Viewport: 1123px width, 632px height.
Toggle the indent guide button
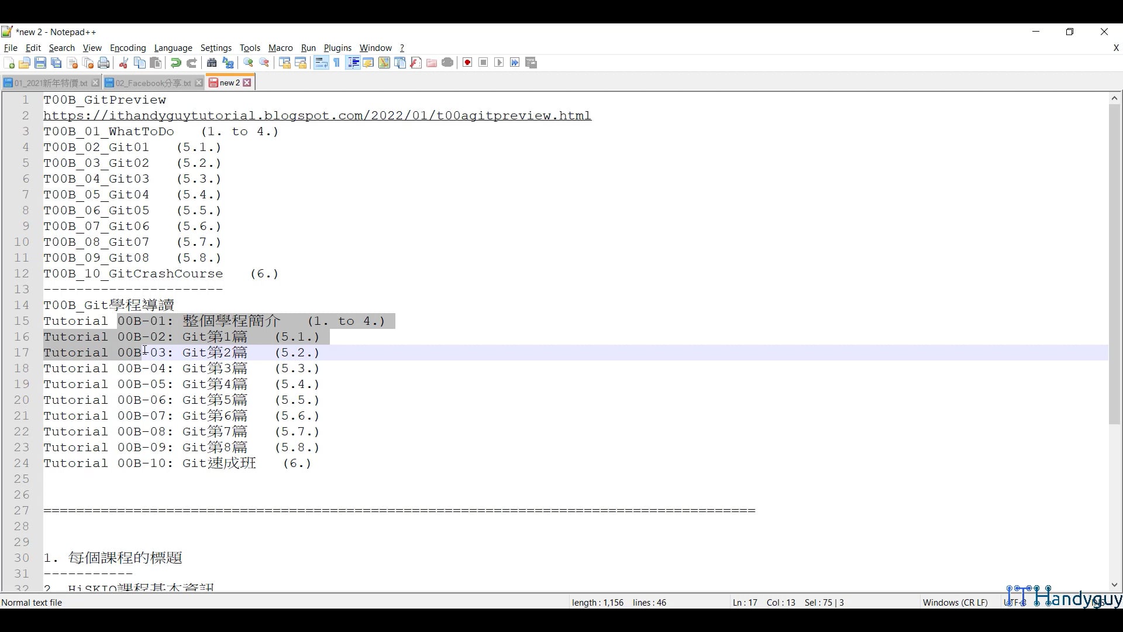(x=353, y=63)
